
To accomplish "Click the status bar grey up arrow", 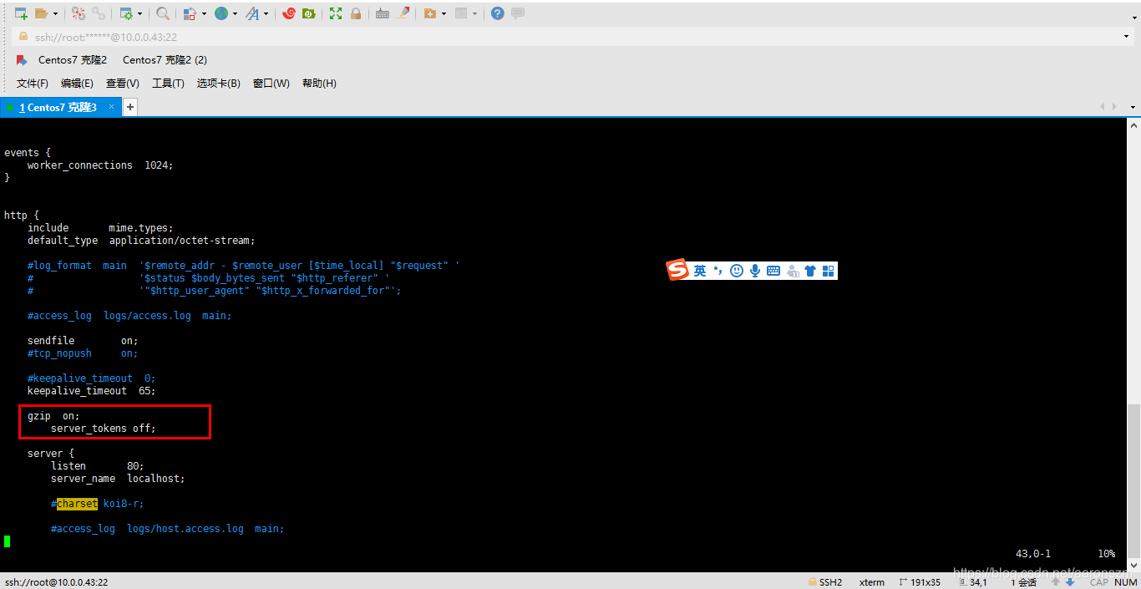I will pyautogui.click(x=1057, y=582).
